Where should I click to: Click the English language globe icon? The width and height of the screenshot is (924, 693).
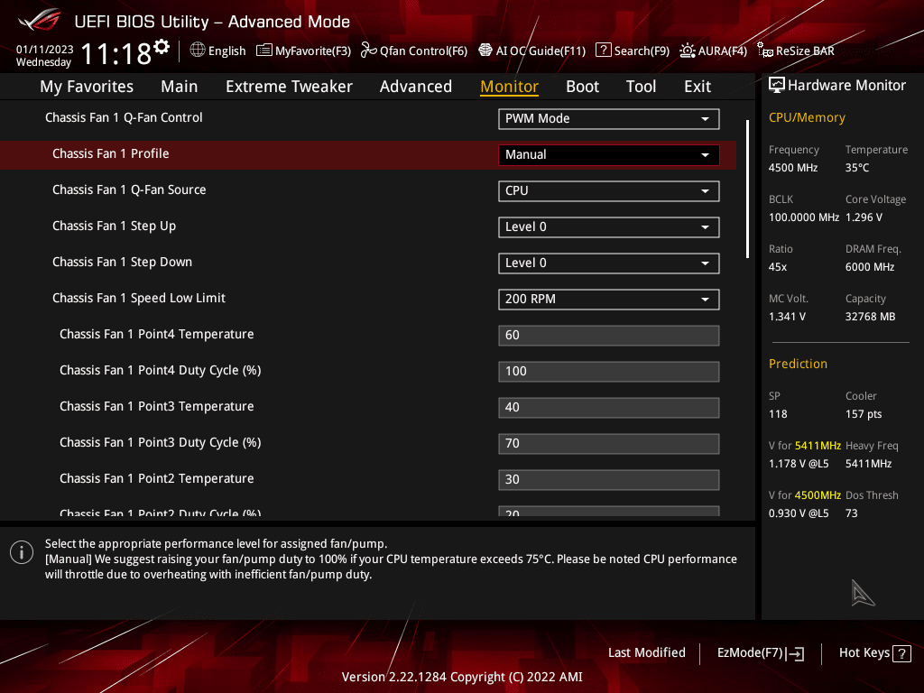198,50
